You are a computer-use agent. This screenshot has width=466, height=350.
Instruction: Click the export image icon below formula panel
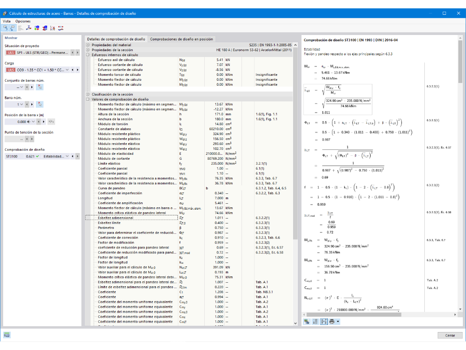click(x=306, y=321)
